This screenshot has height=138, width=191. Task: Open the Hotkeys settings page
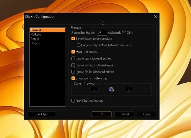tap(36, 35)
